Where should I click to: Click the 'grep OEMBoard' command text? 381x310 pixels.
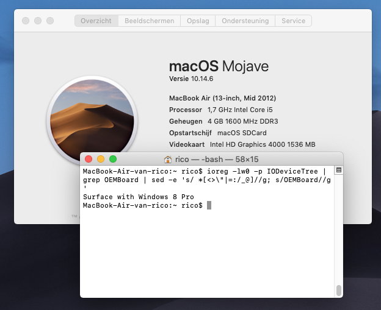pyautogui.click(x=111, y=180)
